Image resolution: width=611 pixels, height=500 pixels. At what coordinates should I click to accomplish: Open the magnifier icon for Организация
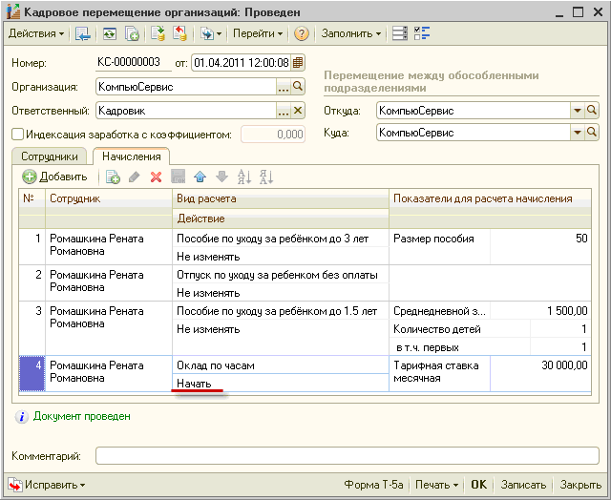[x=298, y=87]
